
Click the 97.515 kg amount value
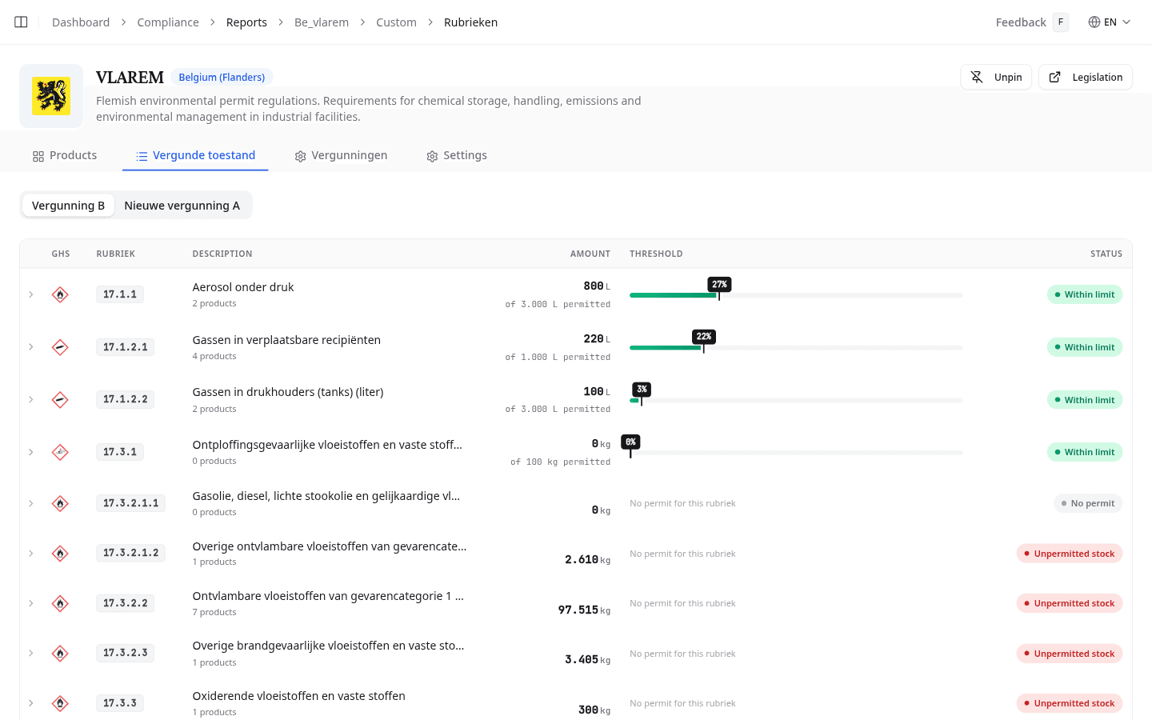[584, 610]
